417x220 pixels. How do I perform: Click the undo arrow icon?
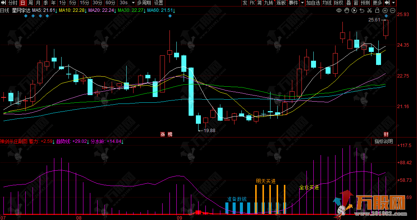[x=362, y=10]
